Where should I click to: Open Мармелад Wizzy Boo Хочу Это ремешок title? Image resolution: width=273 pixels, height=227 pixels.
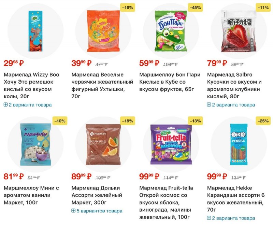coord(31,85)
